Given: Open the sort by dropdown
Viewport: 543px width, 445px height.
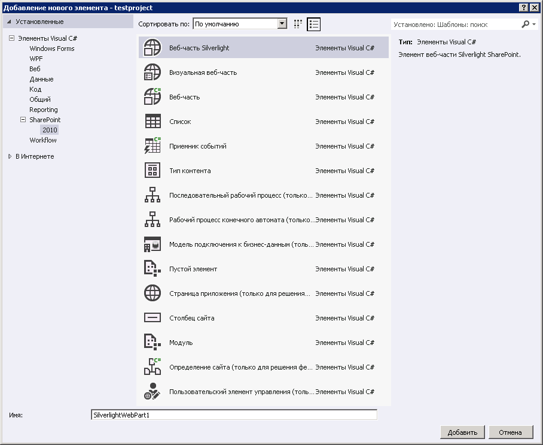Looking at the screenshot, I should click(x=282, y=24).
